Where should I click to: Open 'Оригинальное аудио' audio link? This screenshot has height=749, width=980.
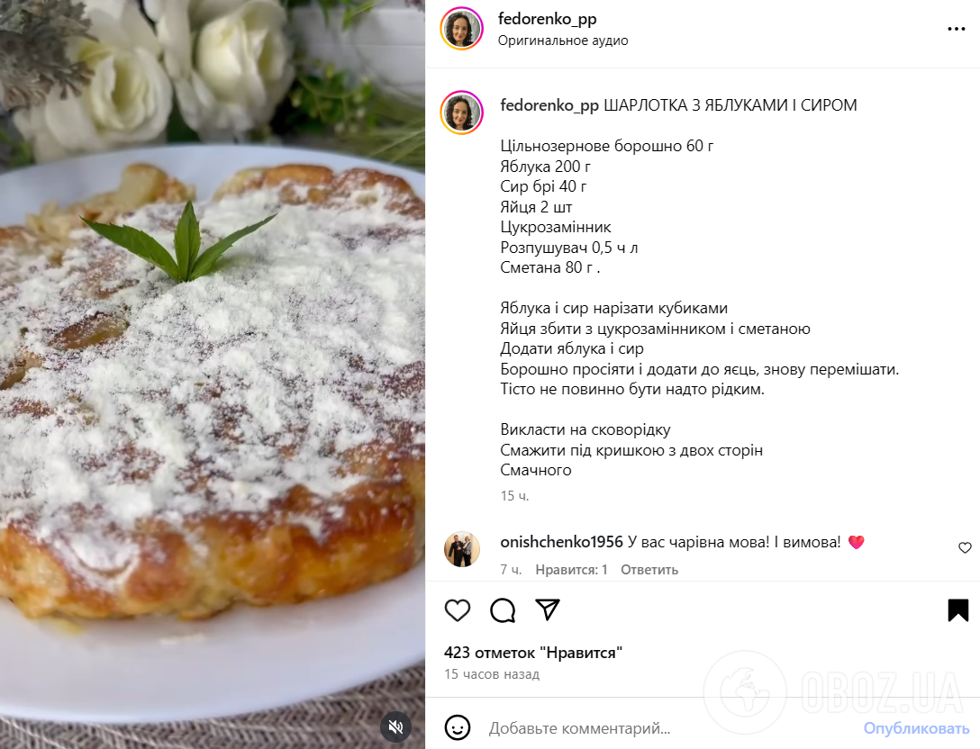(x=562, y=41)
